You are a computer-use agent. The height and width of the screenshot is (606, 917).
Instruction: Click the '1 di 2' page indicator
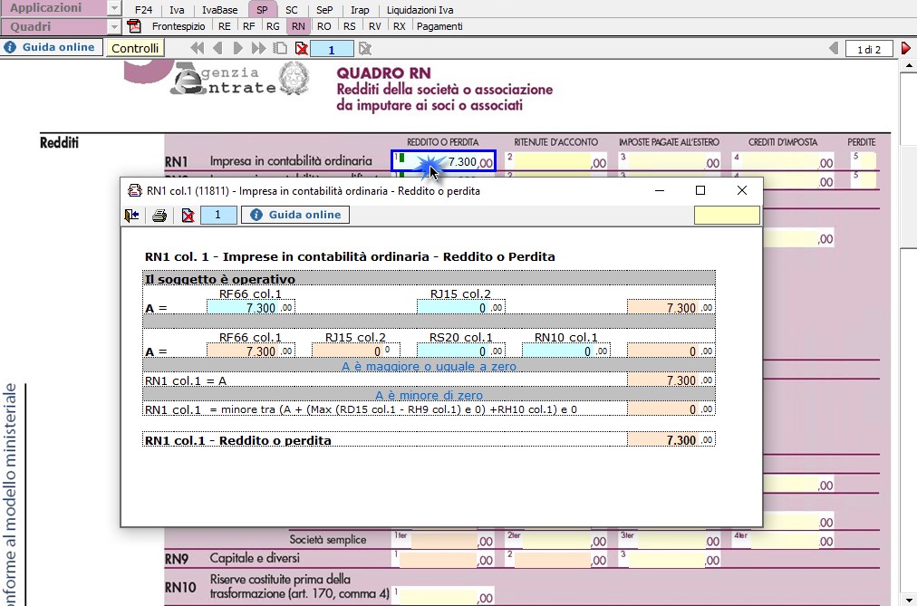click(869, 49)
